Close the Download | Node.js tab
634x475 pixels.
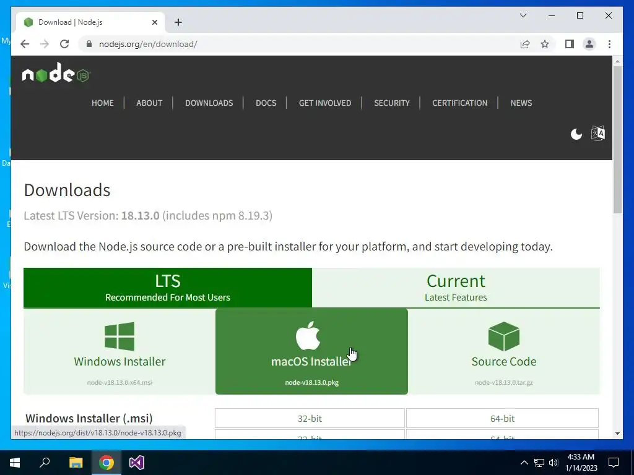pos(154,22)
